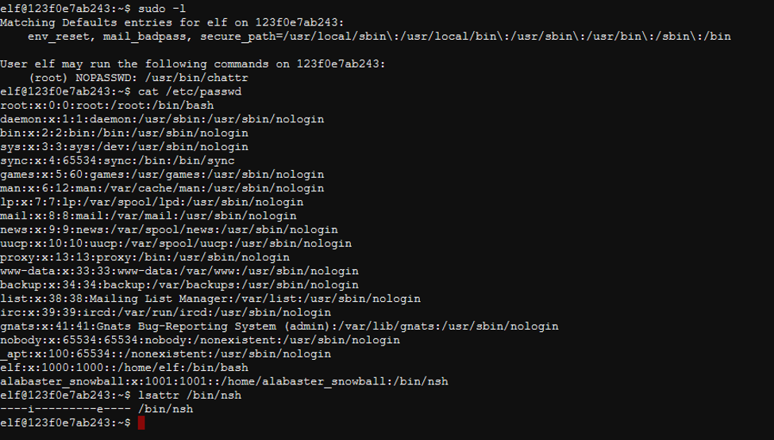Click the _apt:x:100 passwd line
The height and width of the screenshot is (440, 774).
pos(165,353)
